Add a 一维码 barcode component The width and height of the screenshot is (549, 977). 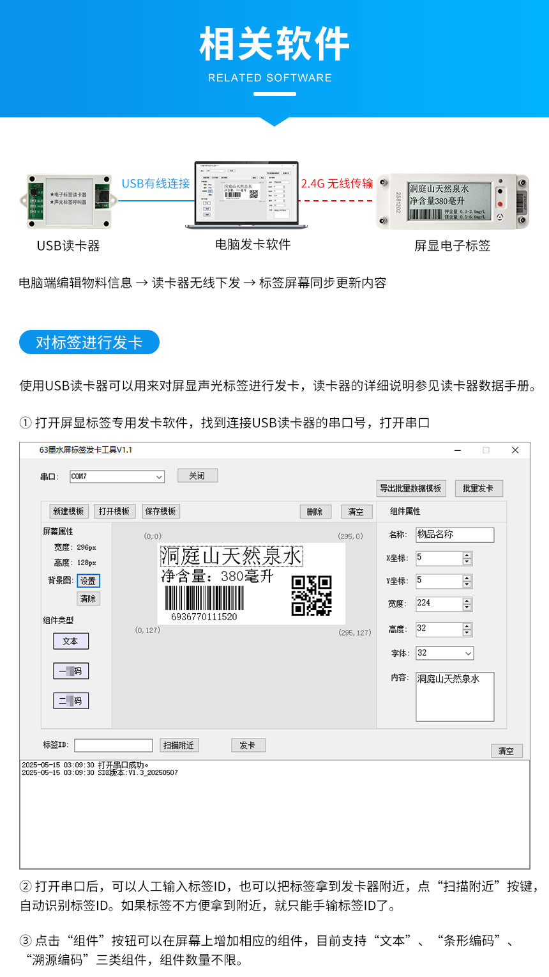click(x=71, y=671)
